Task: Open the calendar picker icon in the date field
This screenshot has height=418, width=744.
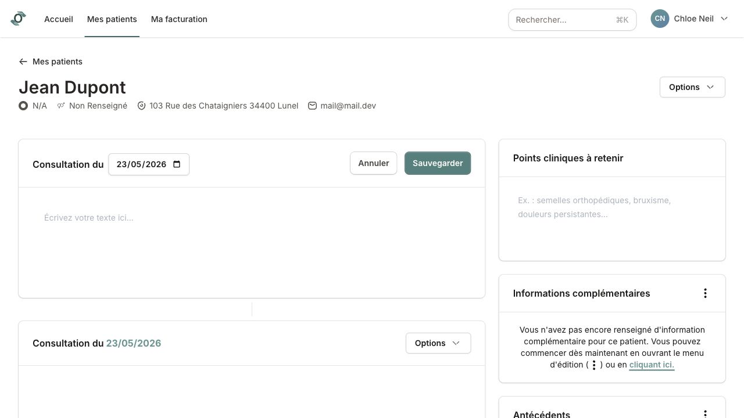Action: pyautogui.click(x=177, y=164)
